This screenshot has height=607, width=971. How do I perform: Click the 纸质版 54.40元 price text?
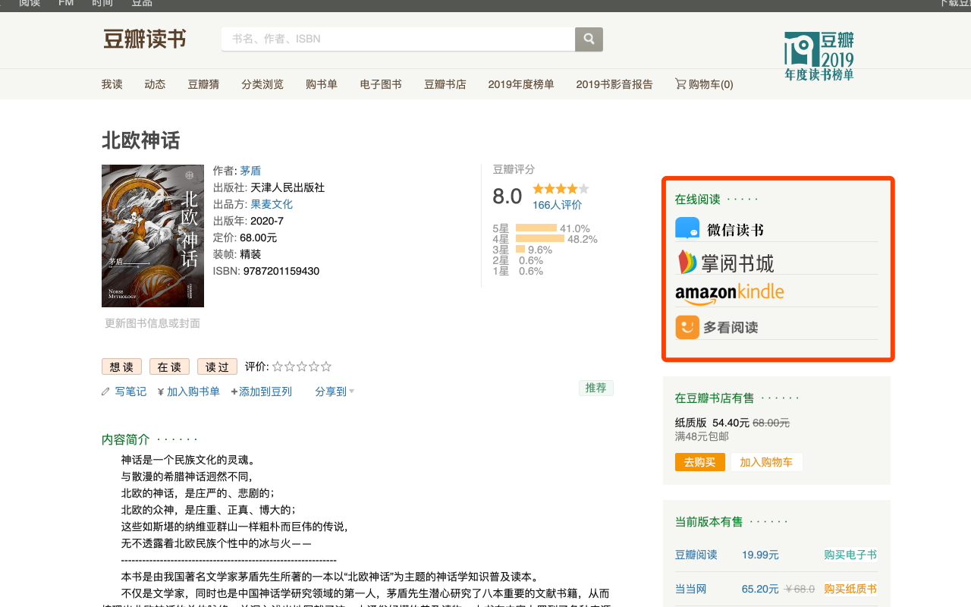coord(712,423)
